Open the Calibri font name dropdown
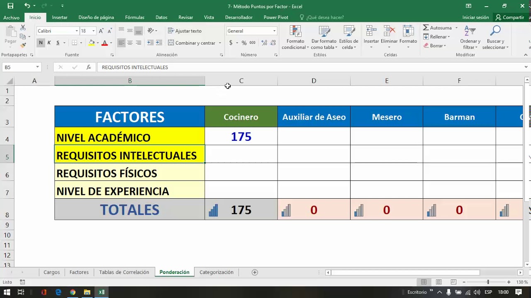This screenshot has width=531, height=298. click(x=76, y=31)
